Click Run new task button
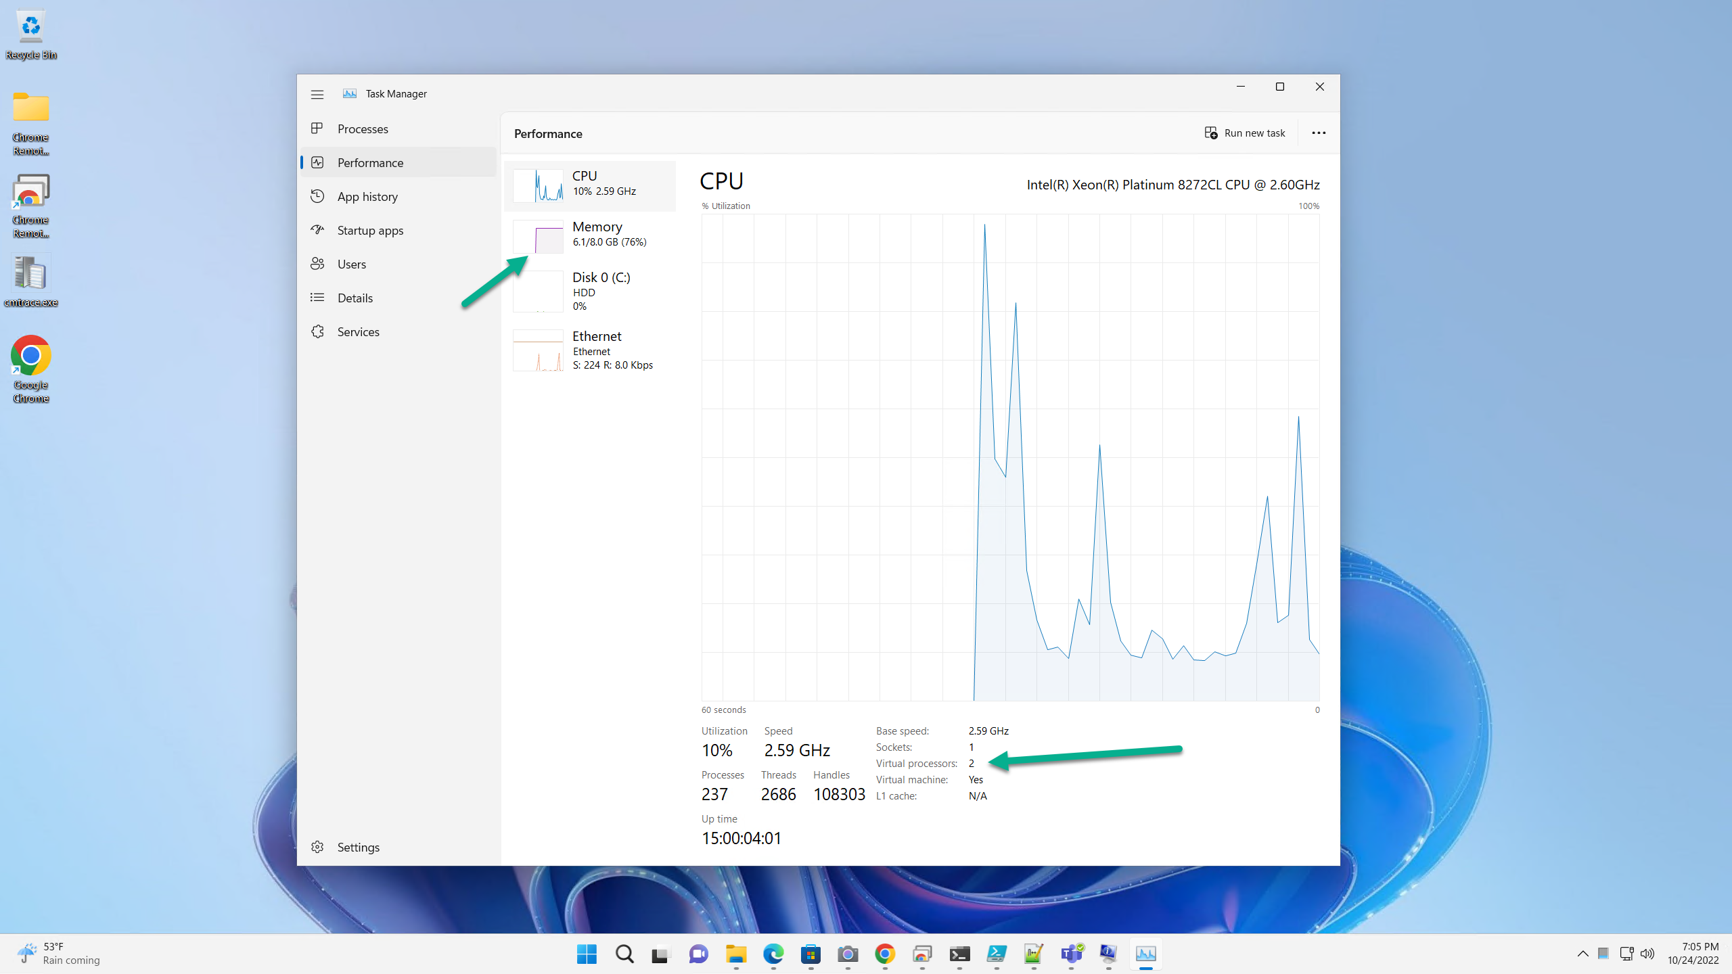1732x974 pixels. point(1245,133)
